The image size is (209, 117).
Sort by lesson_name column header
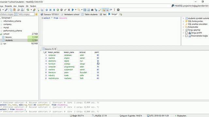69,52
